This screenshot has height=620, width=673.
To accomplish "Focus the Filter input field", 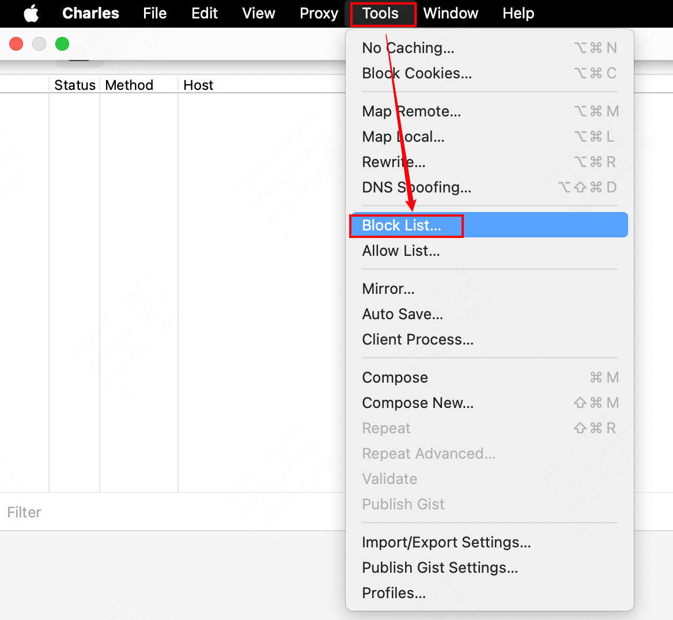I will pyautogui.click(x=172, y=512).
